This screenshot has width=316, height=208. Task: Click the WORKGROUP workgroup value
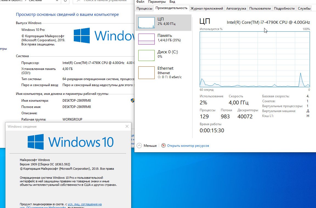coord(72,119)
